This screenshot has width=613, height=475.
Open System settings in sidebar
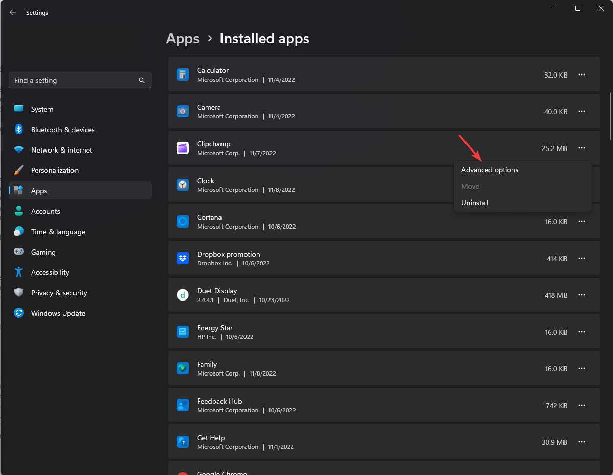coord(80,109)
